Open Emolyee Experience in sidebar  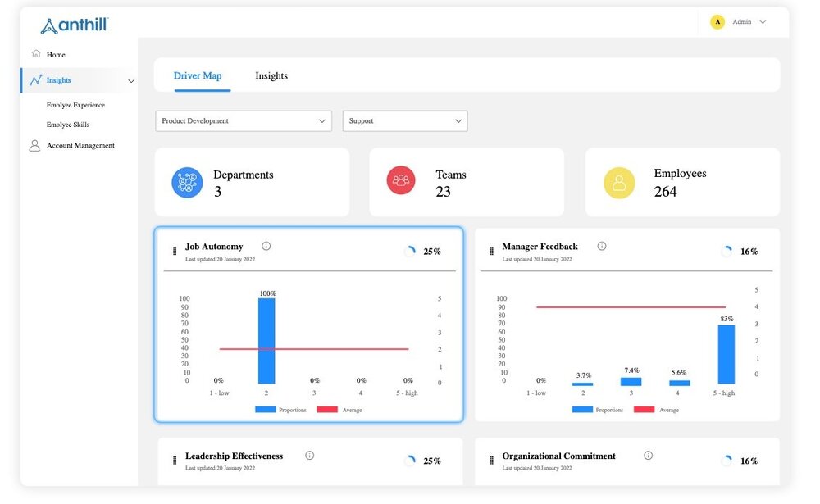(75, 106)
